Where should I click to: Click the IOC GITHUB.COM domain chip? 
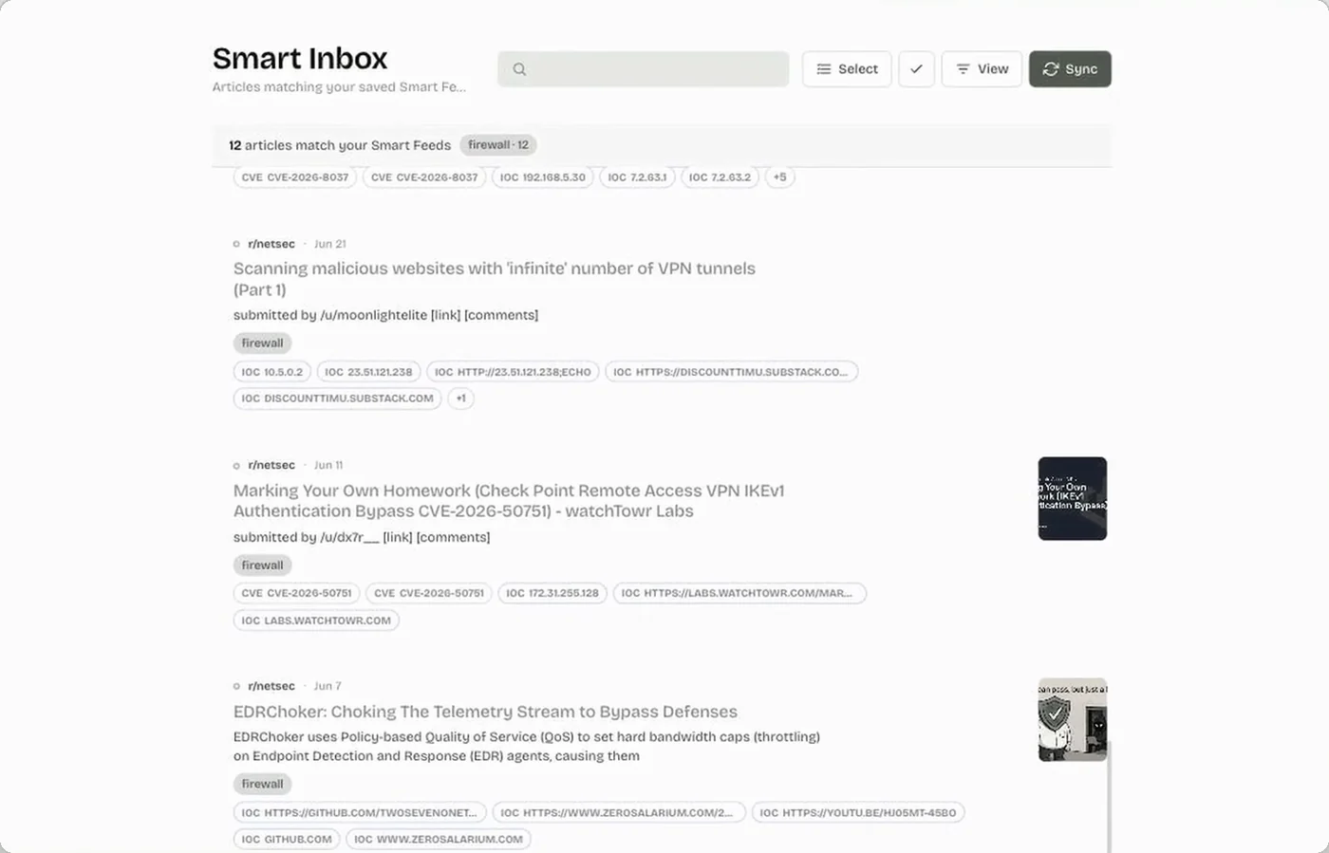point(287,840)
